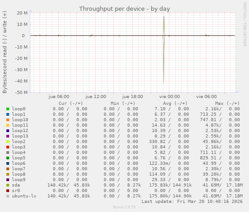Click the loop4 gray swatch
Screen dimensions: 249x212
tap(8, 153)
